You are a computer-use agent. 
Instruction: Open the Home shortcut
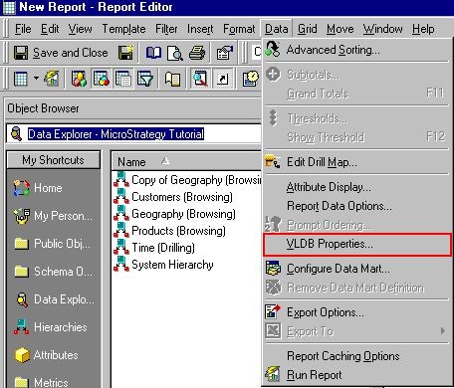tap(38, 188)
